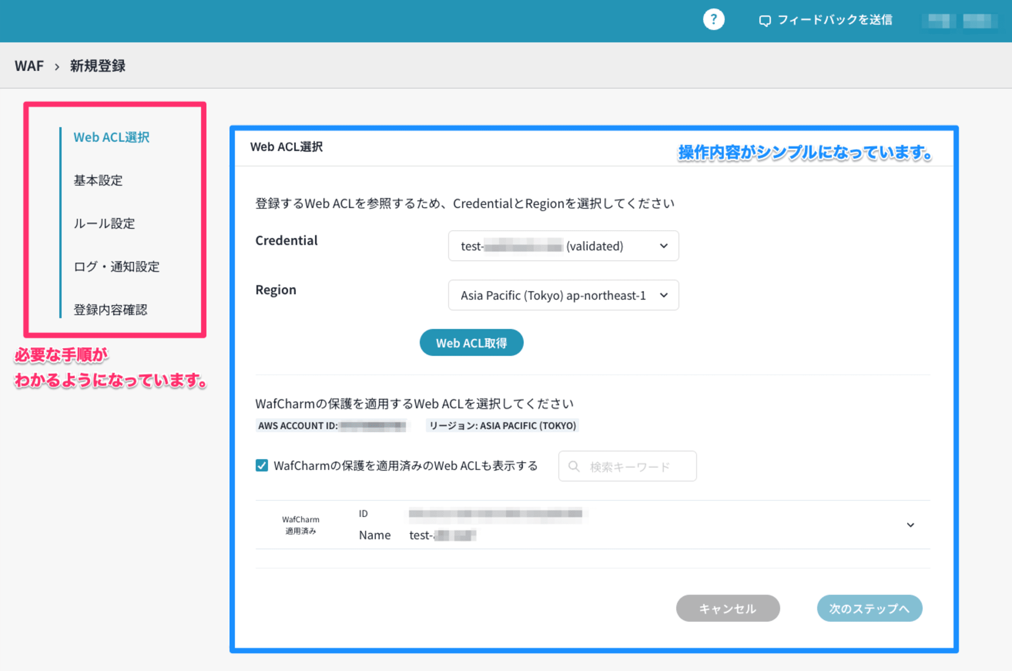Expand the test- Web ACL row chevron
The width and height of the screenshot is (1012, 671).
[x=910, y=525]
